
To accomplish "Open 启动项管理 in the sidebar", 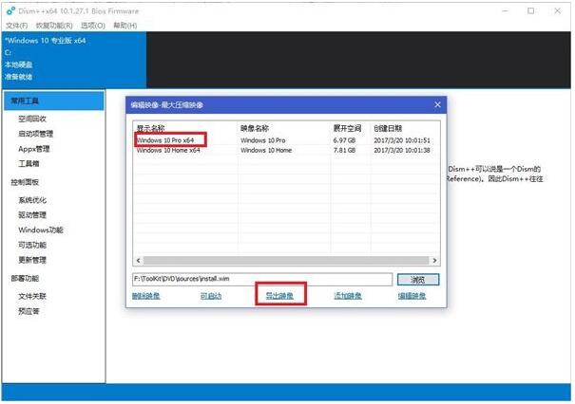I will pyautogui.click(x=35, y=134).
